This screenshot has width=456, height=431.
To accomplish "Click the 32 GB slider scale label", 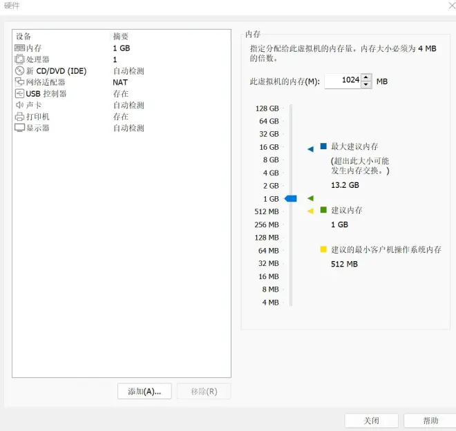I will tap(269, 134).
